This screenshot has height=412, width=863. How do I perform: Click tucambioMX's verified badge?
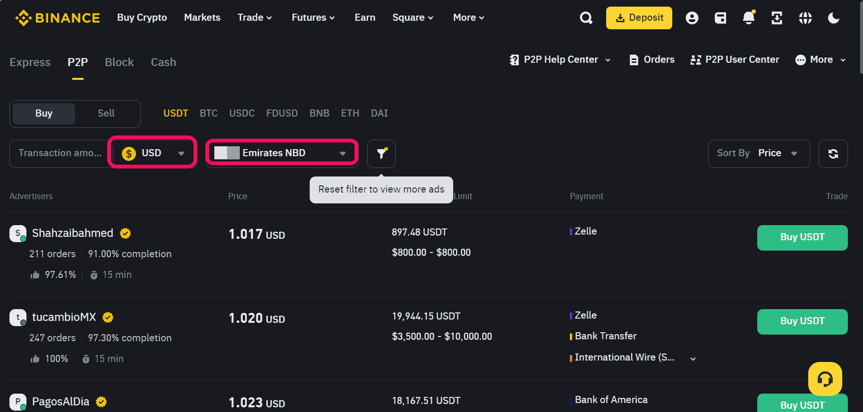coord(108,317)
